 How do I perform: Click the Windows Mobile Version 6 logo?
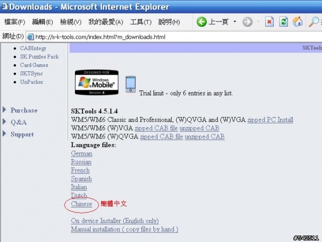point(97,82)
